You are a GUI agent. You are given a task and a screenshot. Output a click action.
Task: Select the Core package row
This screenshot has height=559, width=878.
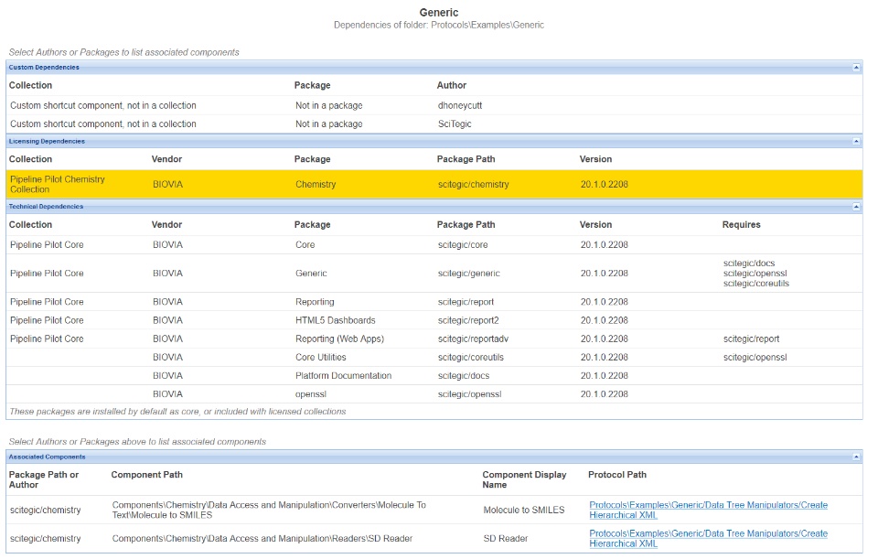(434, 245)
